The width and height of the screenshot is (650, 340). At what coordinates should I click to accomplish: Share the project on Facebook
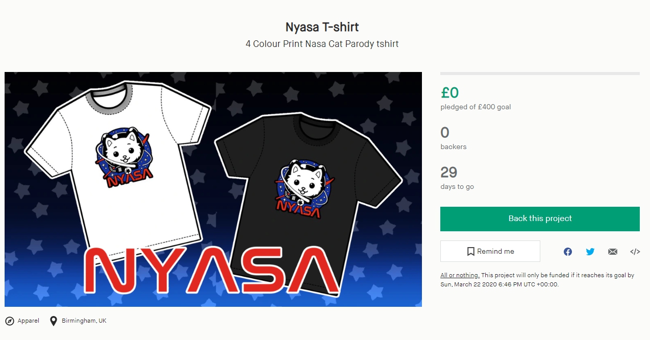(568, 252)
